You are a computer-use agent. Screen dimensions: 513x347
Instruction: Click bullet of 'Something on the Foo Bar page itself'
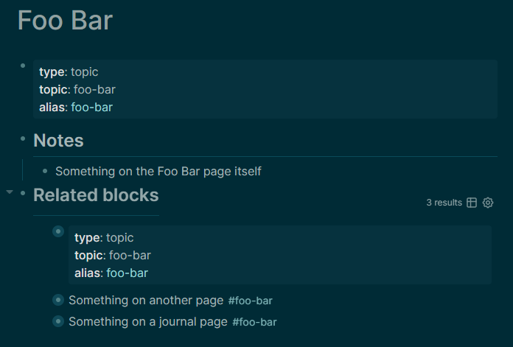click(x=45, y=171)
